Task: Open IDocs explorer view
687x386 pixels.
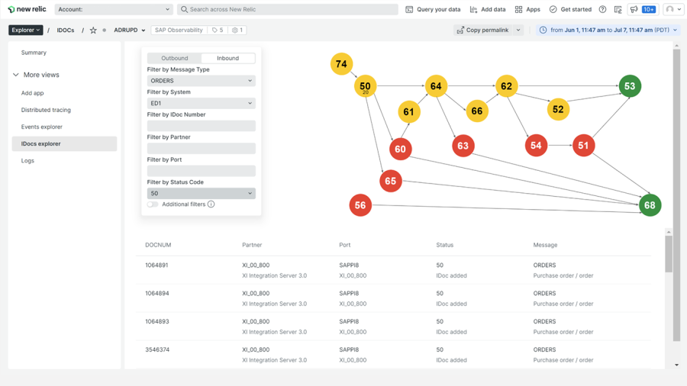Action: pyautogui.click(x=64, y=143)
